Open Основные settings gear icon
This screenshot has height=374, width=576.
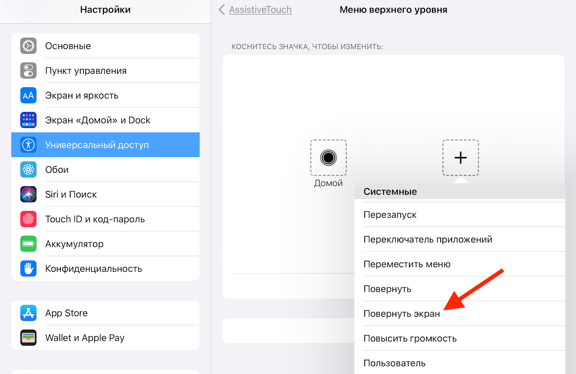point(28,46)
